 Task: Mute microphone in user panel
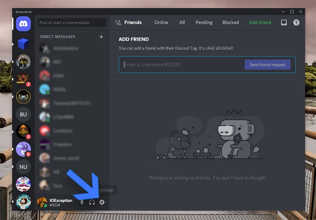pos(82,202)
